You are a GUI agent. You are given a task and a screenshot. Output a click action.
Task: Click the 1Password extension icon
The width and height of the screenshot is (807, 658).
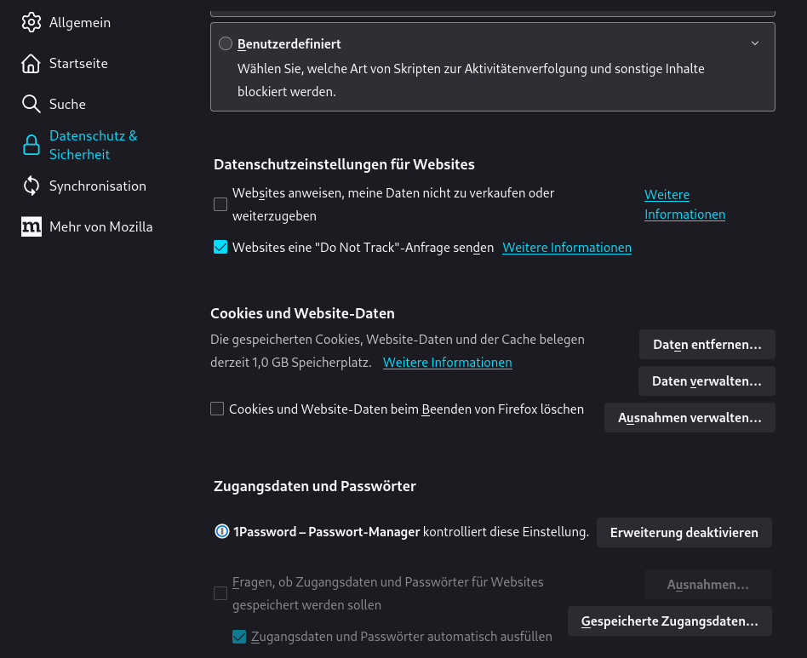[x=222, y=532]
